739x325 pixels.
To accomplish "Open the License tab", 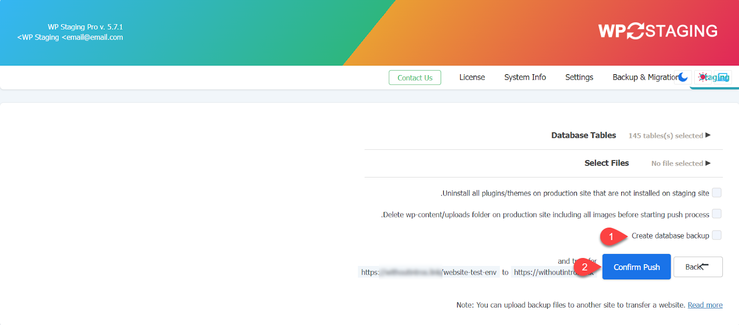I will point(472,77).
